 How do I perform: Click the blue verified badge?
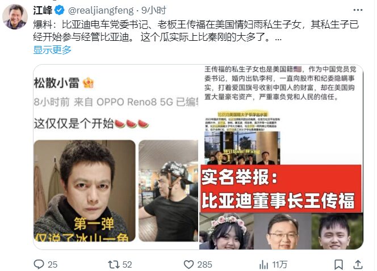60,10
